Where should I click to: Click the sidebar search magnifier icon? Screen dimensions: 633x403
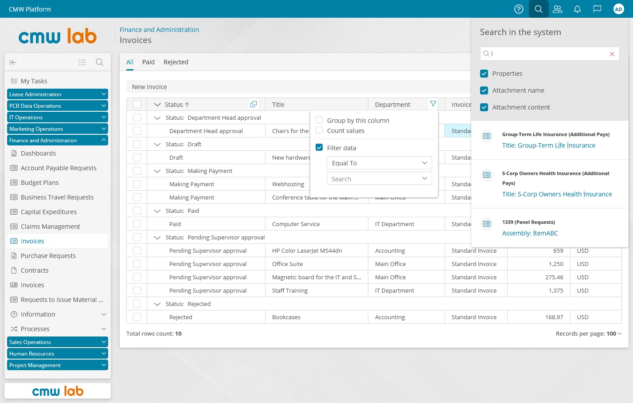[100, 63]
